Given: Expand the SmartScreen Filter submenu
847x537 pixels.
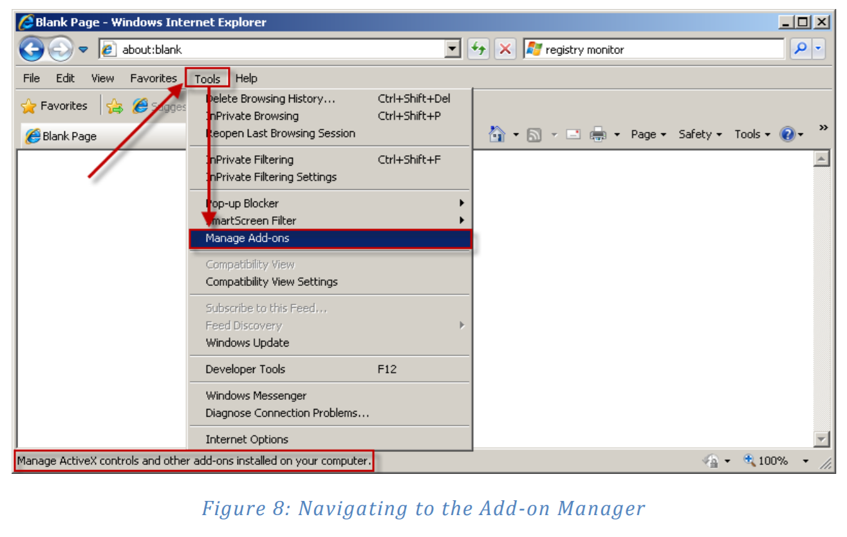Looking at the screenshot, I should tap(330, 221).
